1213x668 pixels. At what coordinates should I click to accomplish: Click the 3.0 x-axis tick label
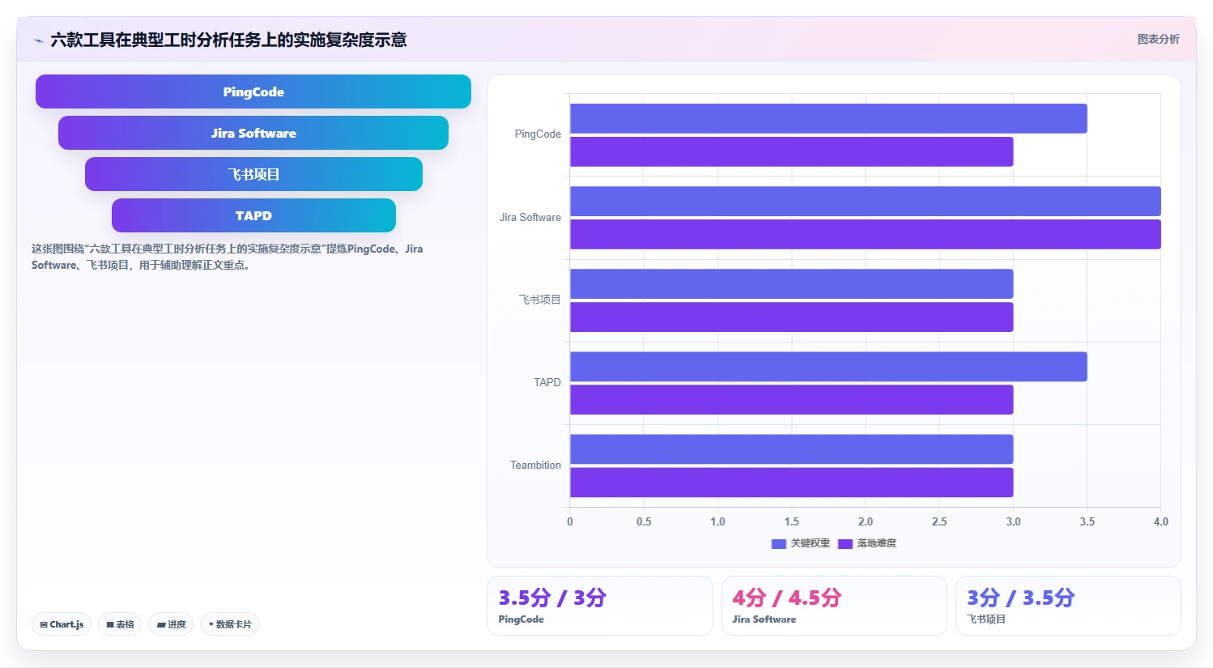click(x=1013, y=521)
